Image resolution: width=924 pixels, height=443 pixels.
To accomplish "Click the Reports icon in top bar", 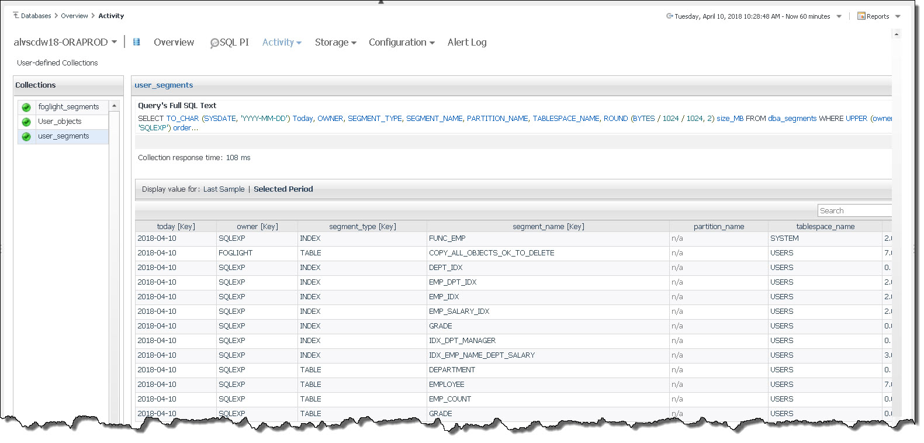I will 861,16.
